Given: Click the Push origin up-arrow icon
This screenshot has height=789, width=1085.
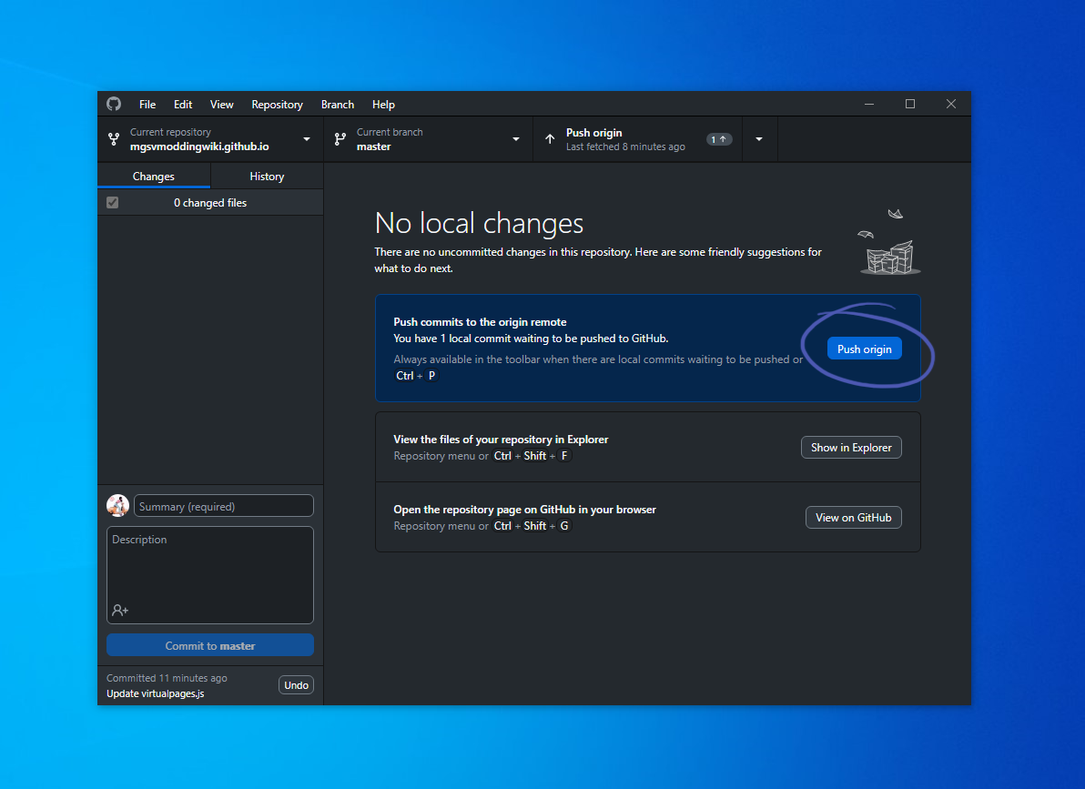Looking at the screenshot, I should pyautogui.click(x=550, y=138).
